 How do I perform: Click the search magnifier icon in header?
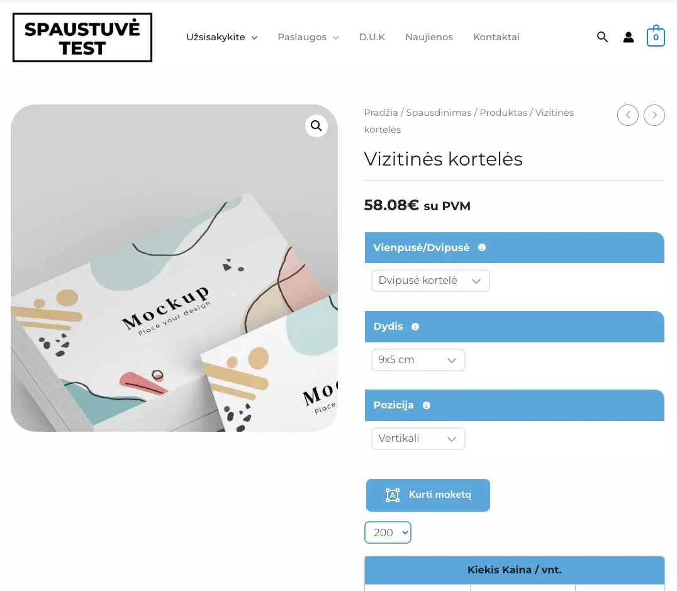coord(602,37)
